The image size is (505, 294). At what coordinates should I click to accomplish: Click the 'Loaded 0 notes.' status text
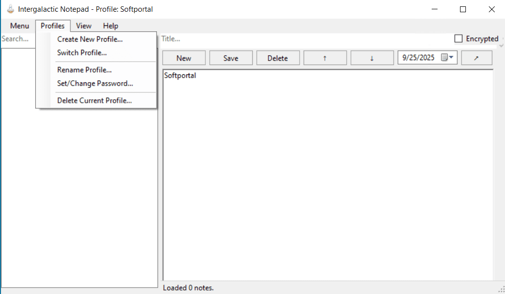click(188, 288)
